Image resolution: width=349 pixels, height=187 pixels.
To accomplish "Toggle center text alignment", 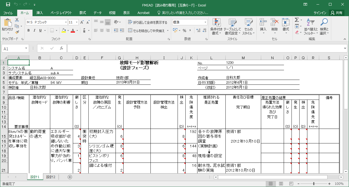I will point(102,31).
